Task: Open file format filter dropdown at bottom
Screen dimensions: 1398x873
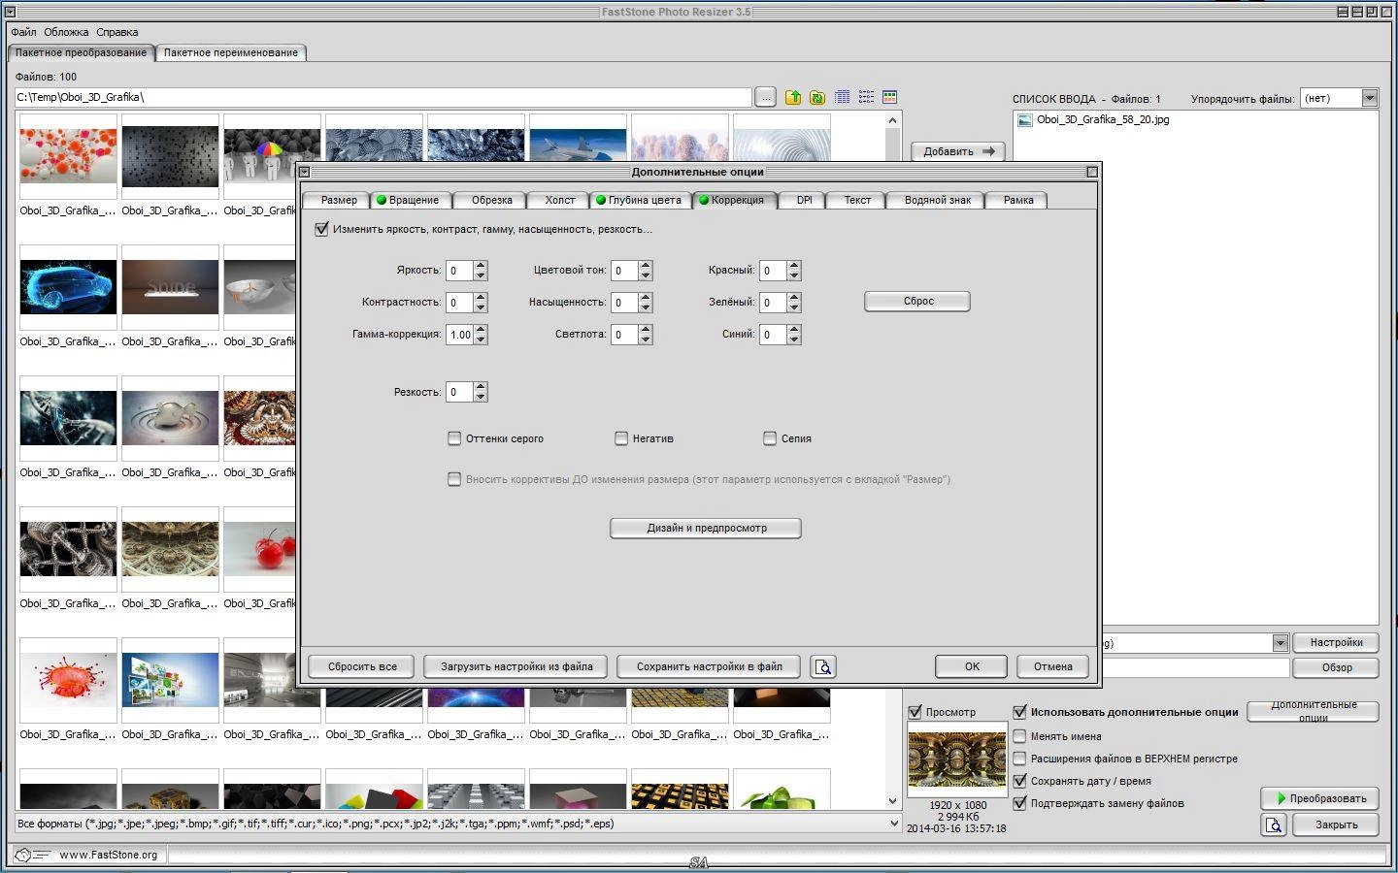Action: pos(893,824)
